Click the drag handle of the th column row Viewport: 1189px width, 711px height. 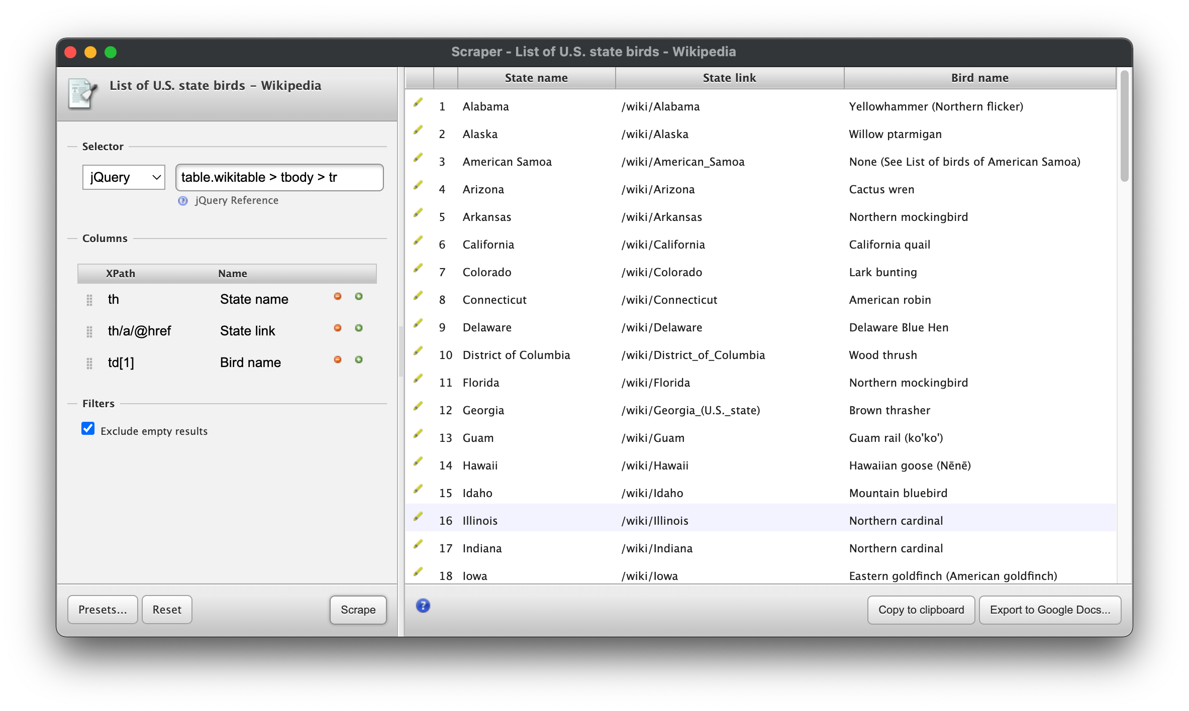[89, 300]
